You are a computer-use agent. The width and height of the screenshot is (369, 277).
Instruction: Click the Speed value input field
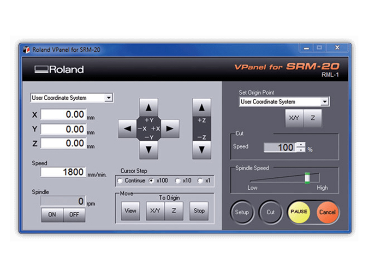click(65, 172)
